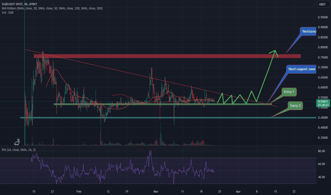
Task: Click the 0.45000 price axis label
Action: click(323, 118)
